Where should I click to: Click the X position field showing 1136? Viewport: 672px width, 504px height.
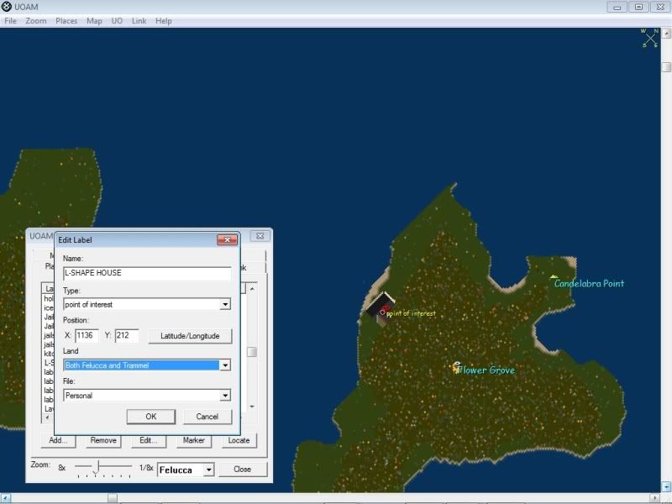pos(87,335)
